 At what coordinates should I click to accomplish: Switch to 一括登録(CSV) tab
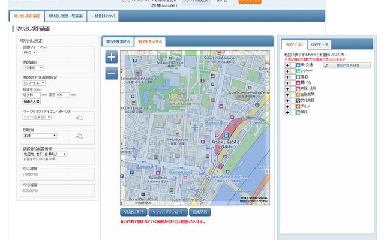[103, 16]
